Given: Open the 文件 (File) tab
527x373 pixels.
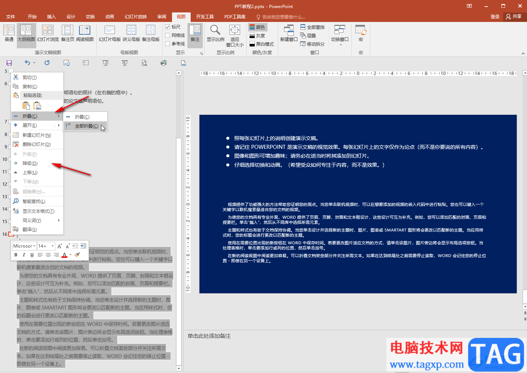Looking at the screenshot, I should tap(11, 17).
